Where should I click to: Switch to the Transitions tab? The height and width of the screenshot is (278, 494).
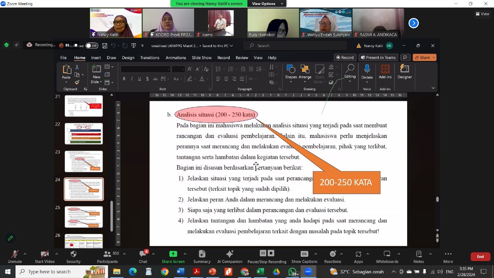[x=150, y=58]
